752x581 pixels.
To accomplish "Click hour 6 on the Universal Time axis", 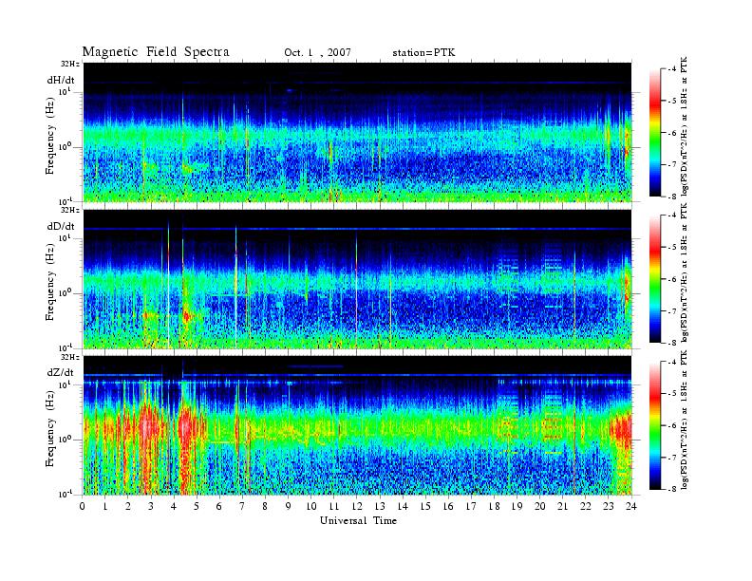I will tap(219, 506).
